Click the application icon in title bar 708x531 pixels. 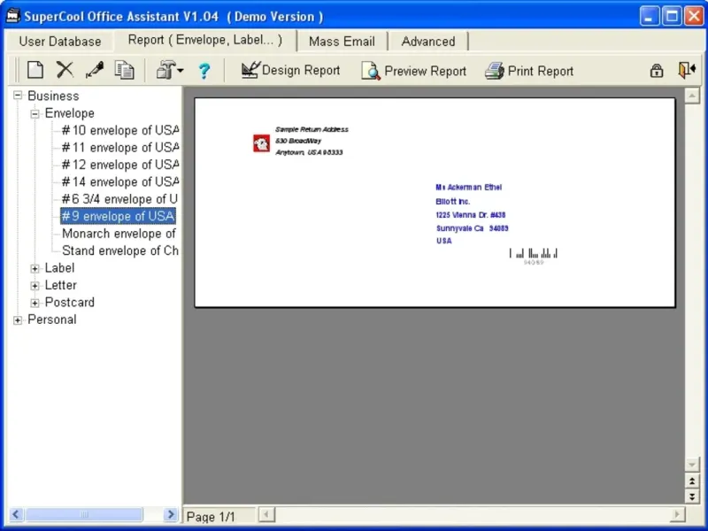(x=13, y=16)
